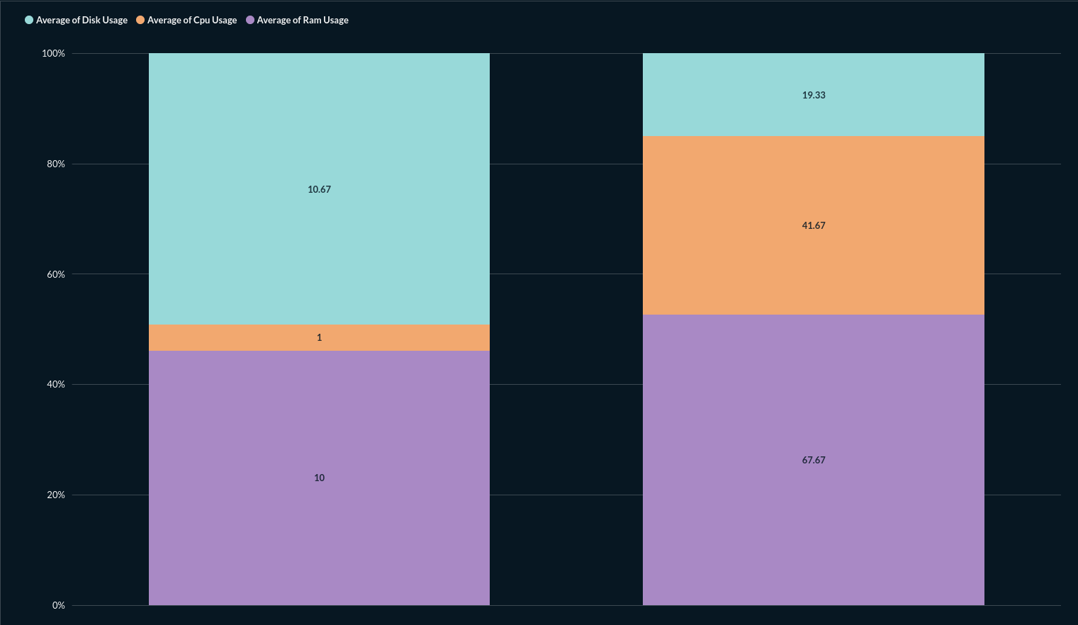Viewport: 1078px width, 625px height.
Task: Click the purple segment labeled 10
Action: click(x=319, y=478)
